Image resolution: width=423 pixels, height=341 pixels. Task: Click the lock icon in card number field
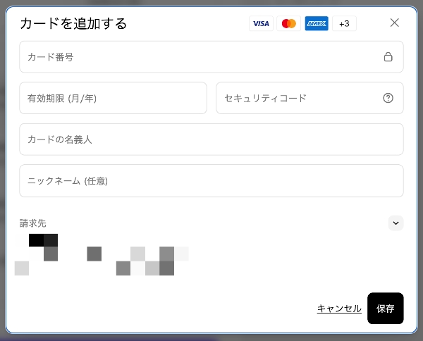pyautogui.click(x=388, y=57)
